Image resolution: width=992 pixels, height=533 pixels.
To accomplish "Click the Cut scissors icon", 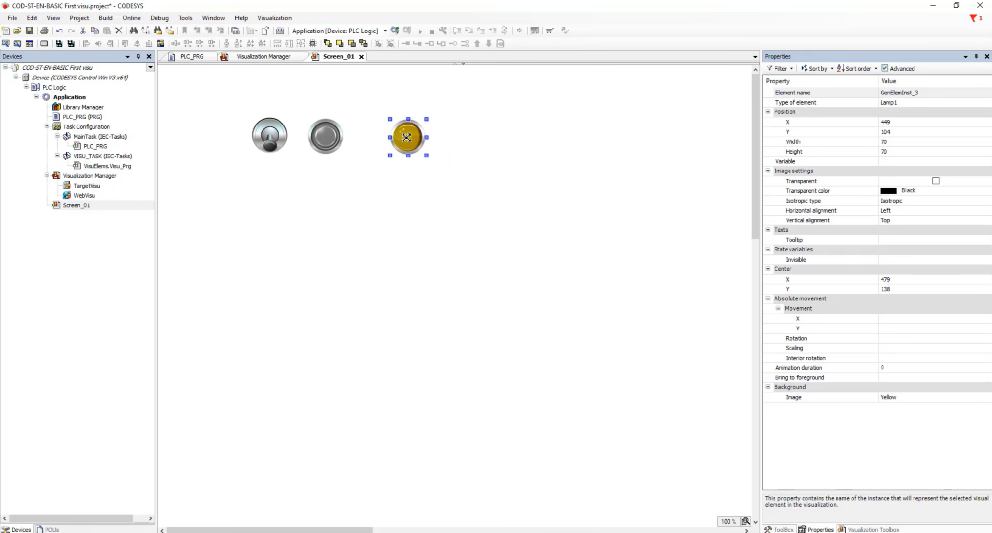I will [x=83, y=31].
